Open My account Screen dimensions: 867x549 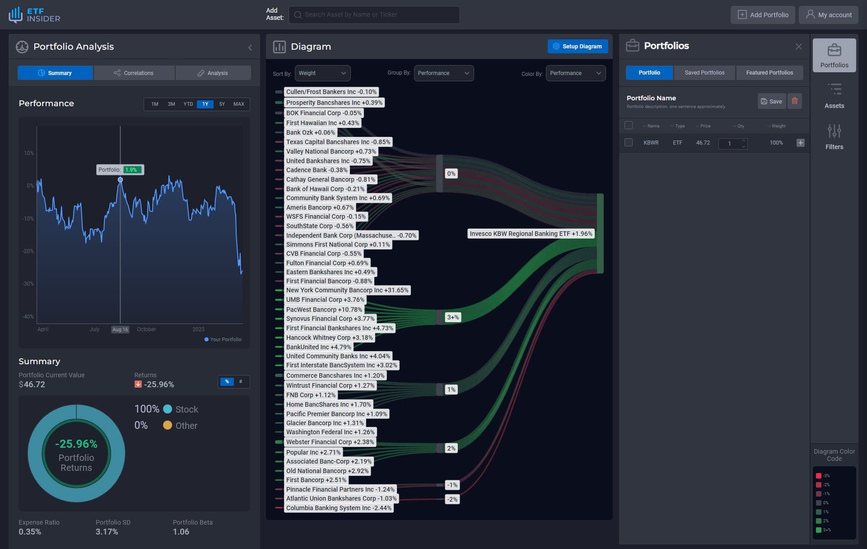(x=828, y=15)
